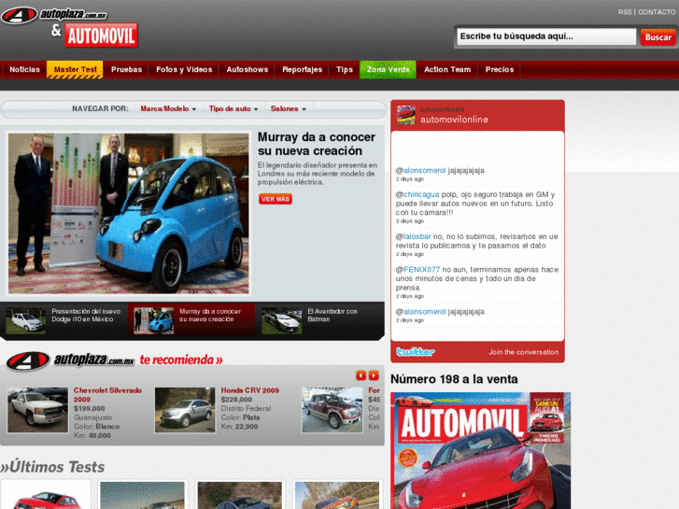Open the red car thumbnail under Últimos Tests
Image resolution: width=679 pixels, height=509 pixels.
click(x=46, y=495)
